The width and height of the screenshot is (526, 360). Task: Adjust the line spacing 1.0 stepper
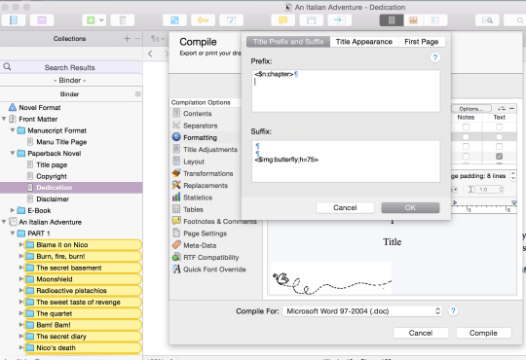click(501, 190)
